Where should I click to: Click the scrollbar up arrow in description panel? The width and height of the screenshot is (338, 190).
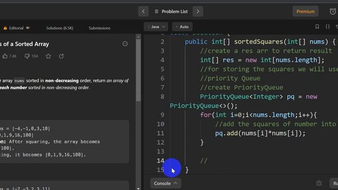(138, 37)
